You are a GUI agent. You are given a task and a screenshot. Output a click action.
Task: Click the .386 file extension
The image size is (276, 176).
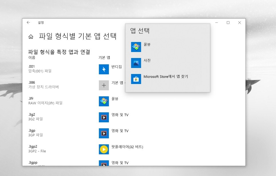point(32,82)
